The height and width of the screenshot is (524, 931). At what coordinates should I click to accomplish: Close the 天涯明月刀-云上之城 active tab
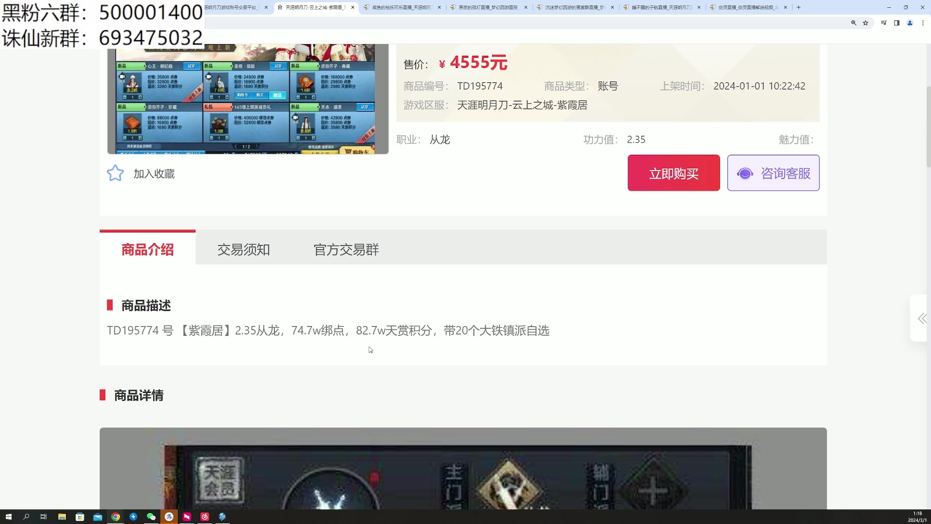[x=353, y=7]
